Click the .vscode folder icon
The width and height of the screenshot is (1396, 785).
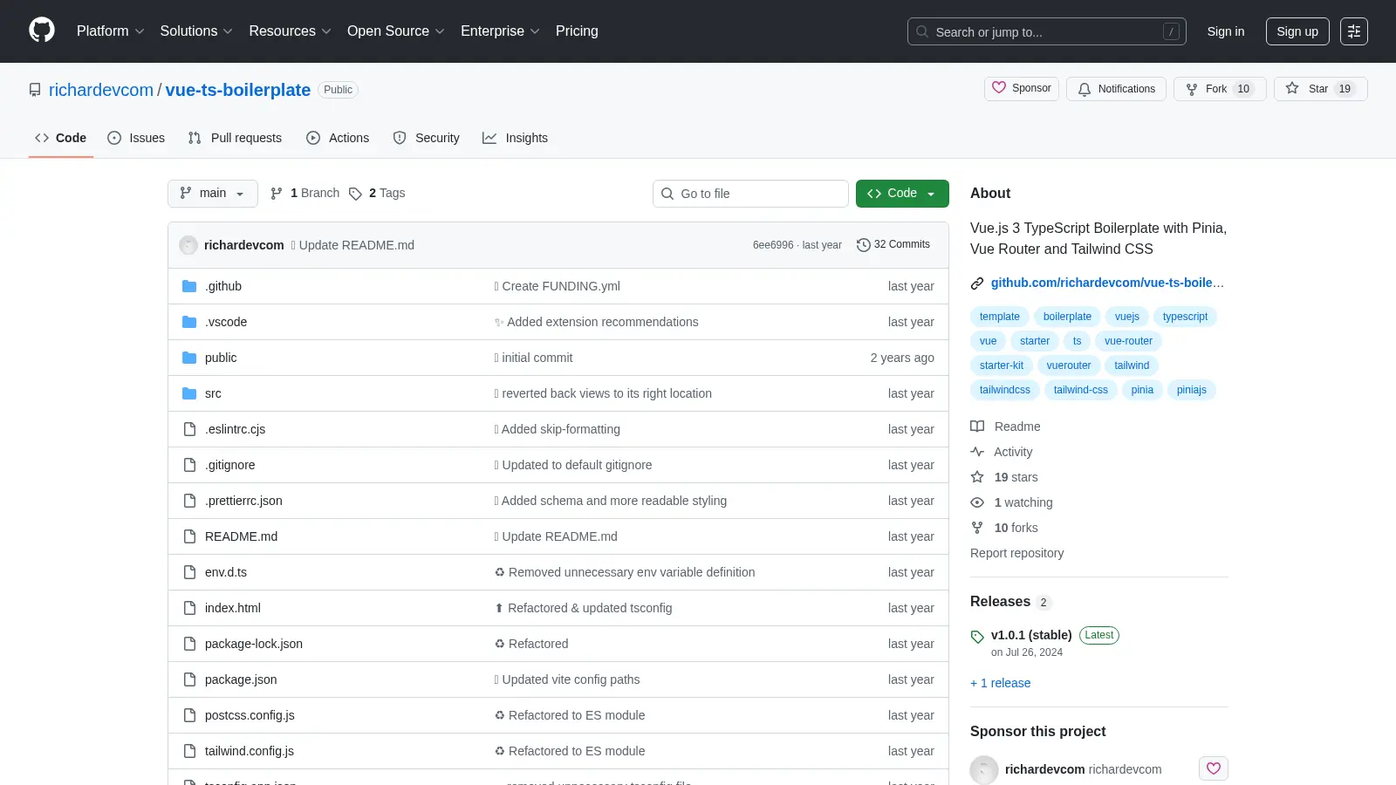point(189,322)
